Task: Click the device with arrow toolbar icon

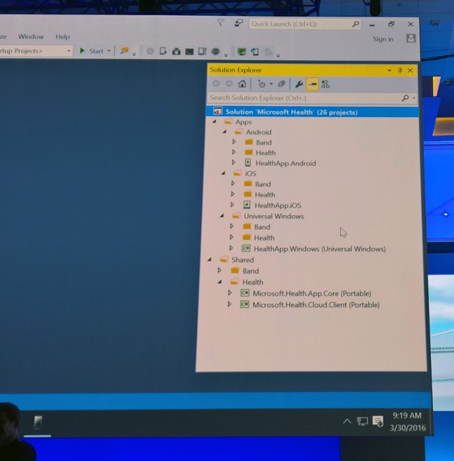Action: (163, 51)
